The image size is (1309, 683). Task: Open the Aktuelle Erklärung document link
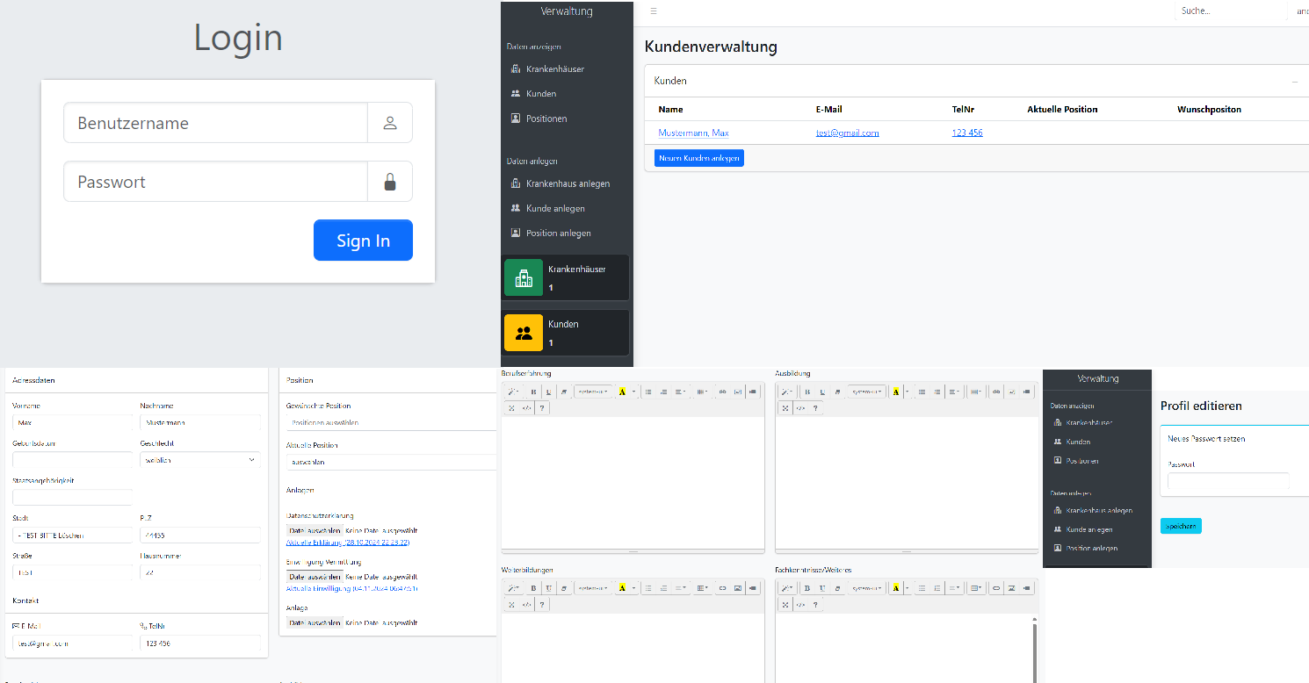point(348,543)
